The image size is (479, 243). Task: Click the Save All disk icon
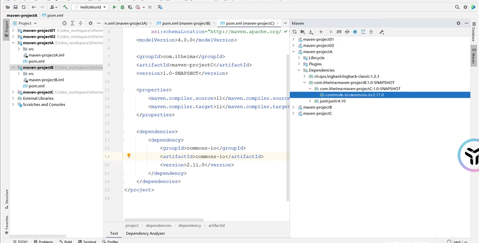(x=16, y=7)
